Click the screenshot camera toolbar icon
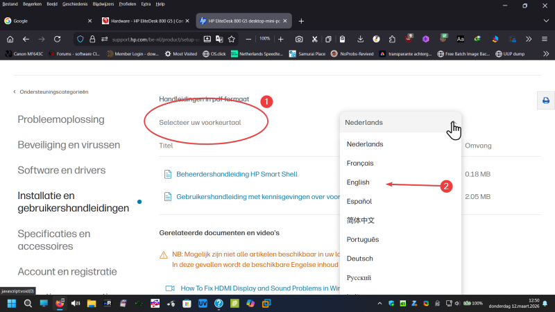555x312 pixels. [299, 39]
